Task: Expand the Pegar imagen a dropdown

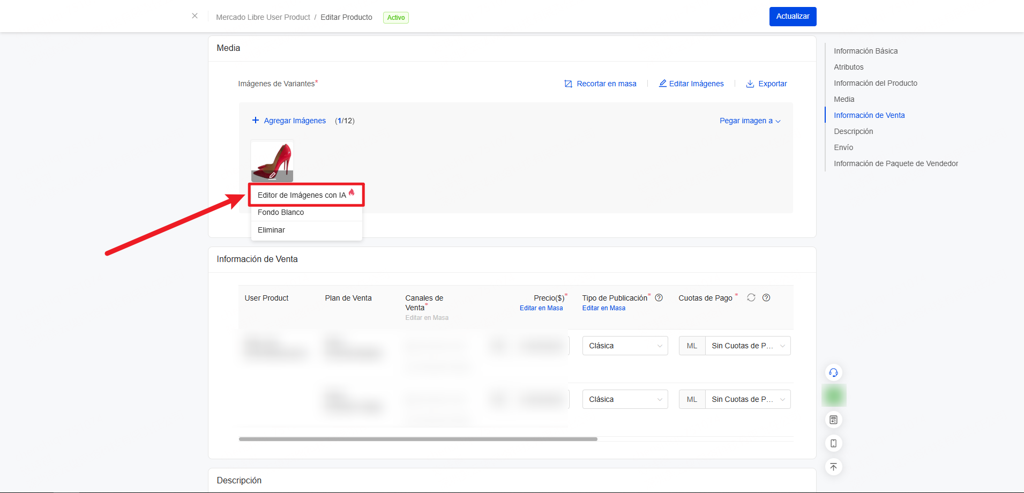Action: (x=750, y=121)
